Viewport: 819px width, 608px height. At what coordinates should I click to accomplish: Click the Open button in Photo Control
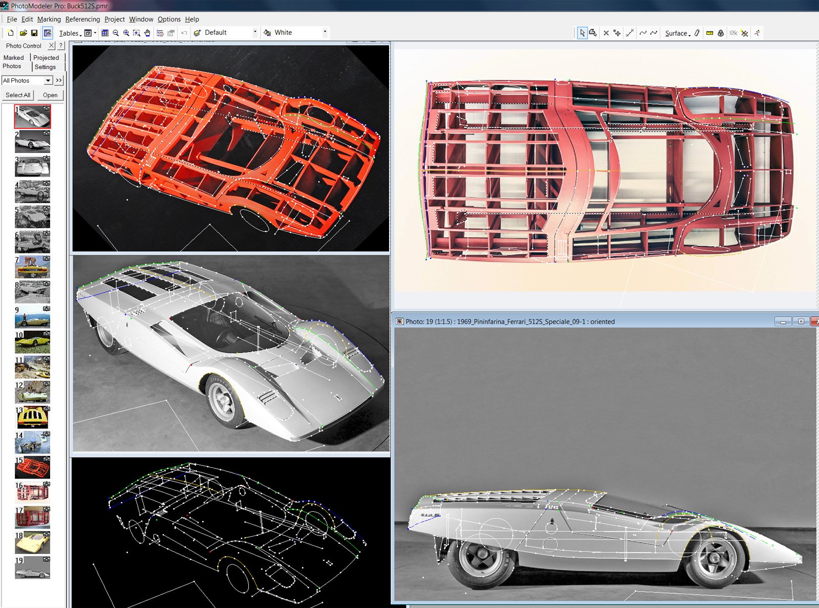(50, 95)
